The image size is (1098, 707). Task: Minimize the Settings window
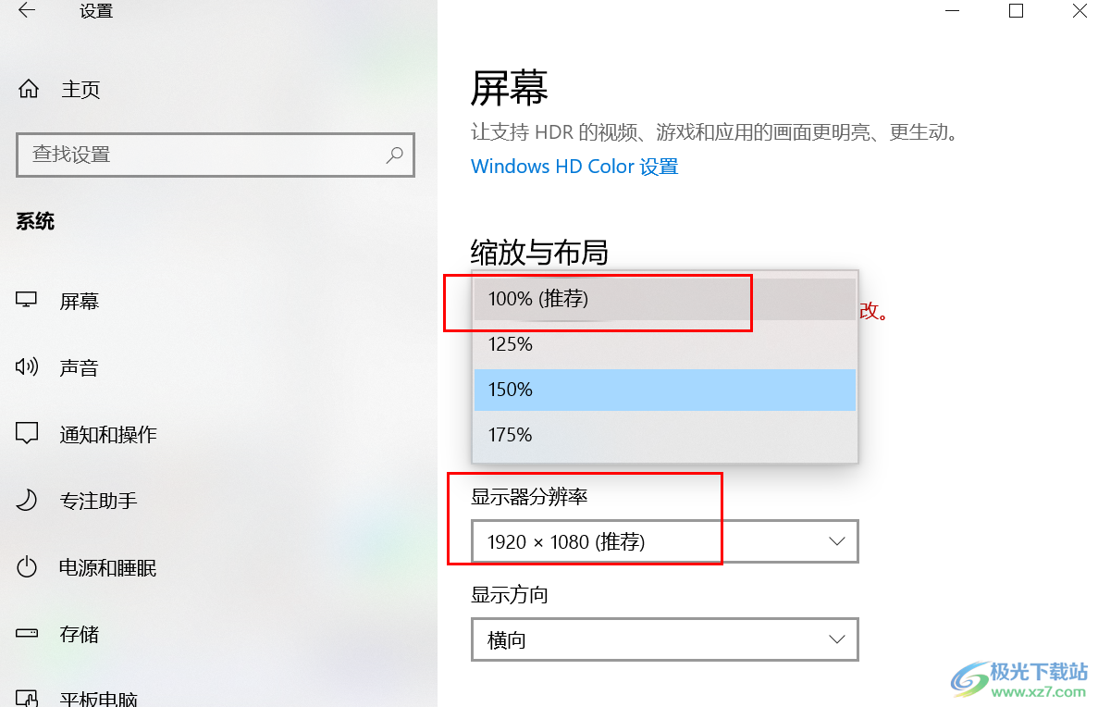point(953,11)
